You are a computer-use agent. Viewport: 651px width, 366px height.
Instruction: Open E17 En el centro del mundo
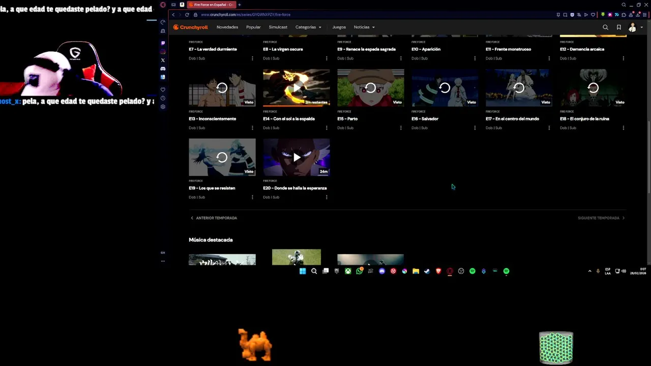click(512, 119)
